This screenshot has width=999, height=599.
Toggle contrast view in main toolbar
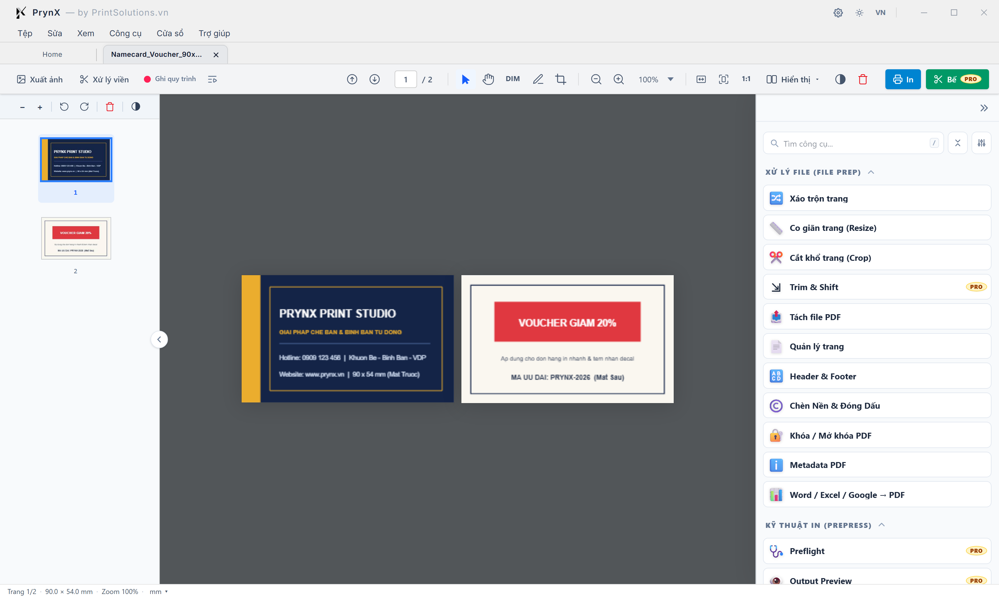pos(840,80)
